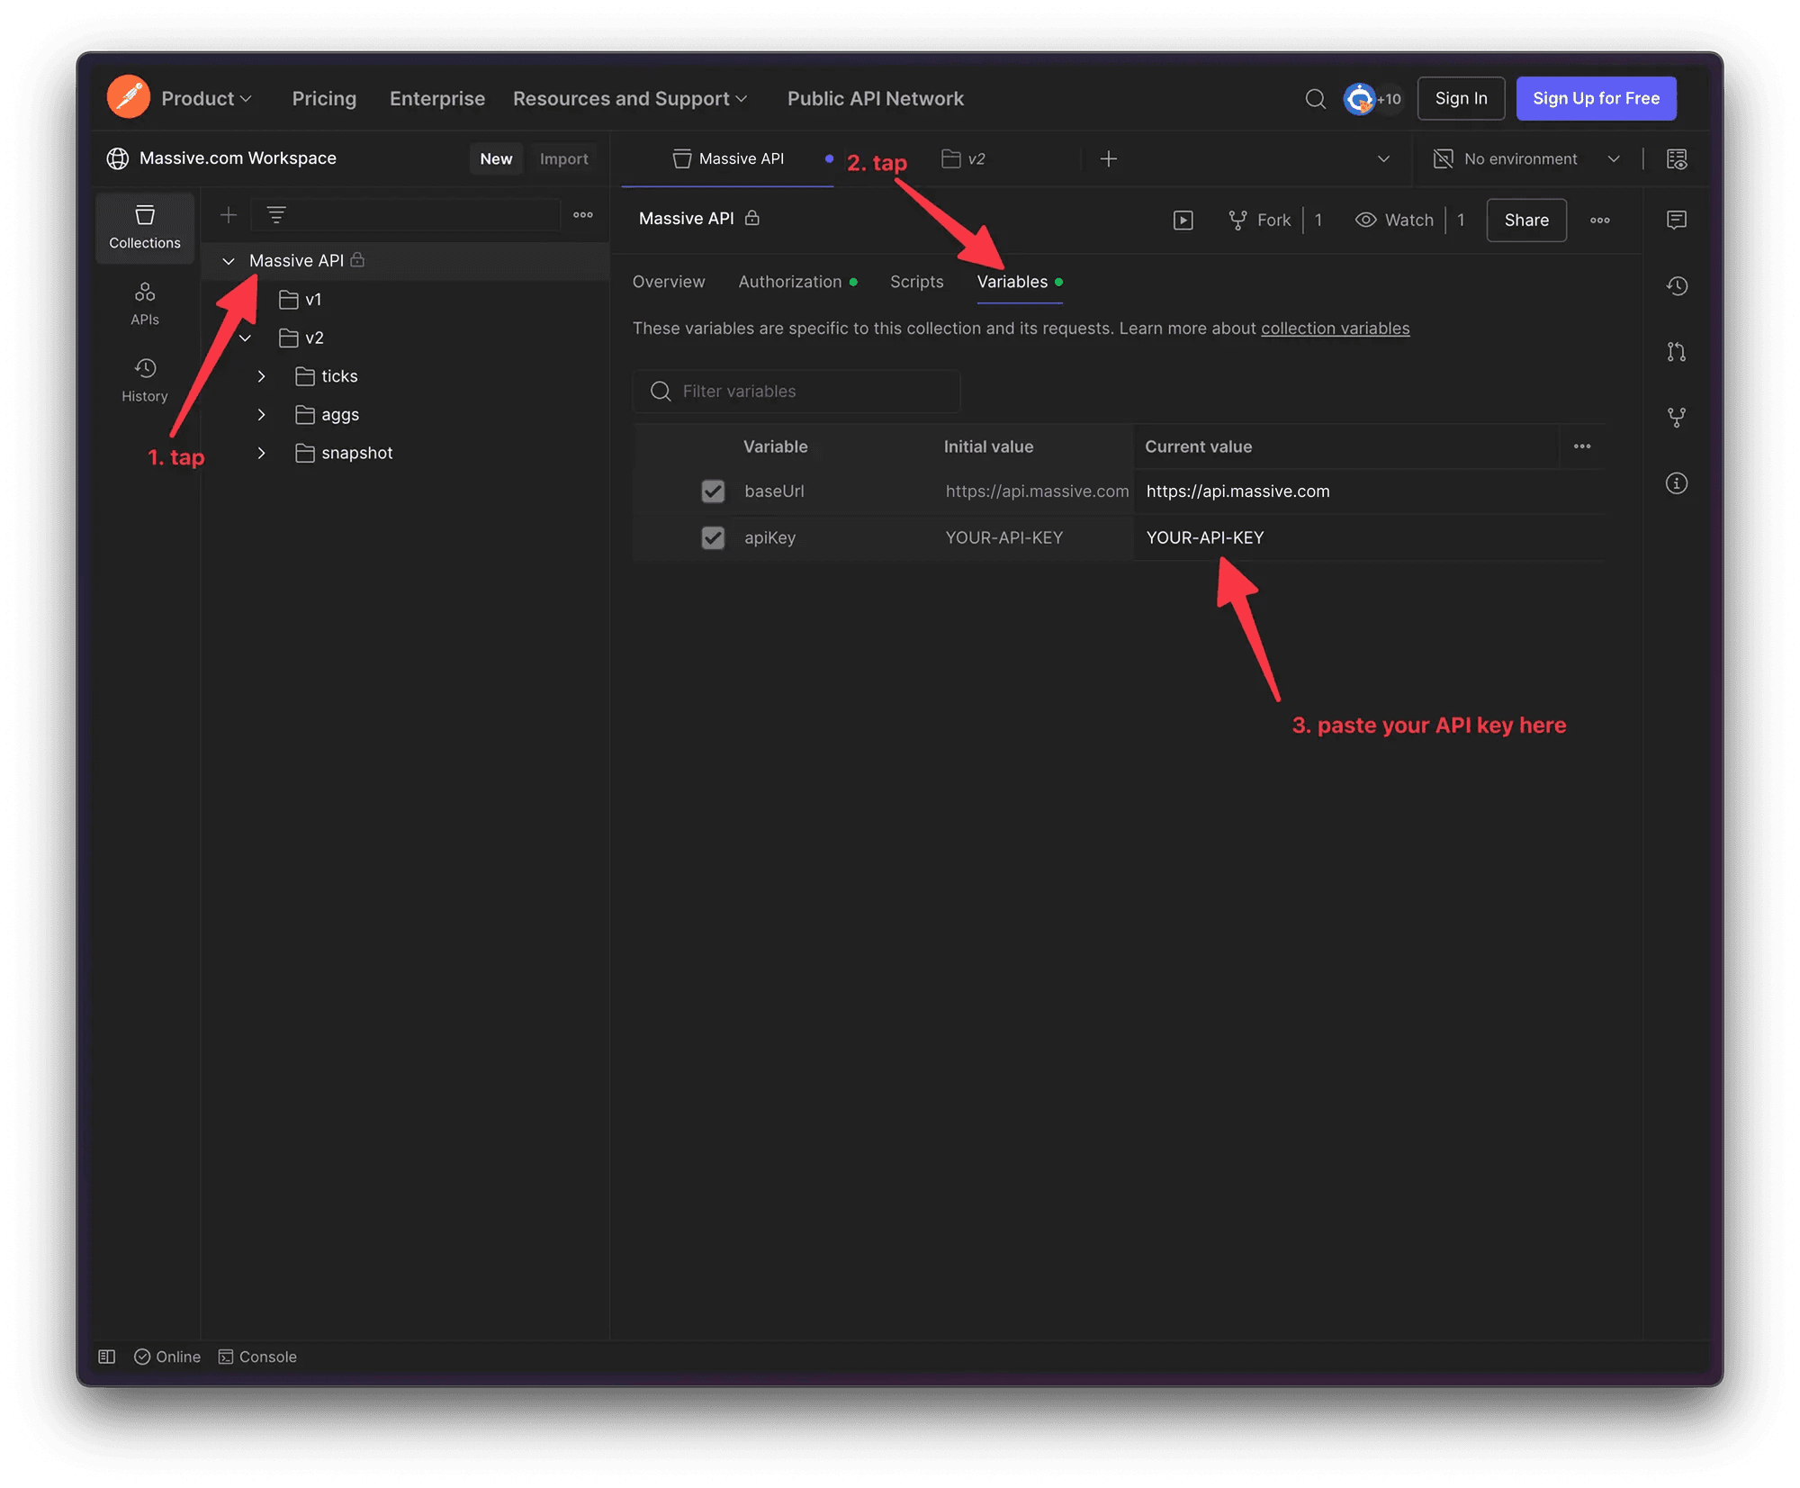Screen dimensions: 1800x1488
Task: Open the Console in the status bar
Action: click(x=257, y=1357)
